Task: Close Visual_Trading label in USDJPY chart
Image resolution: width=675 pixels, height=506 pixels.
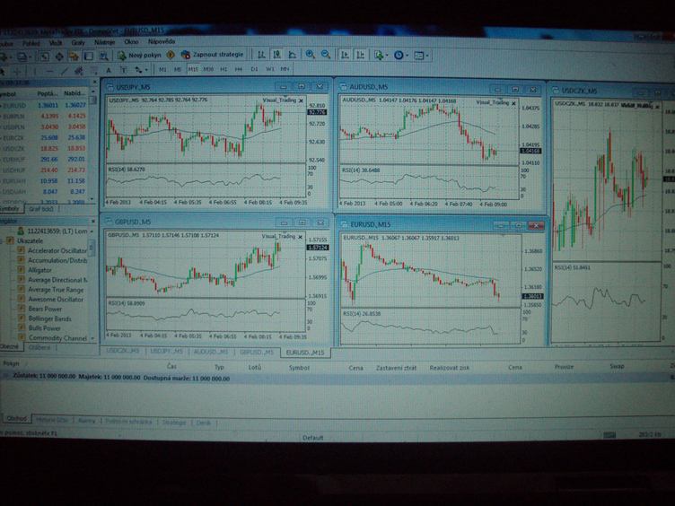Action: (x=301, y=100)
